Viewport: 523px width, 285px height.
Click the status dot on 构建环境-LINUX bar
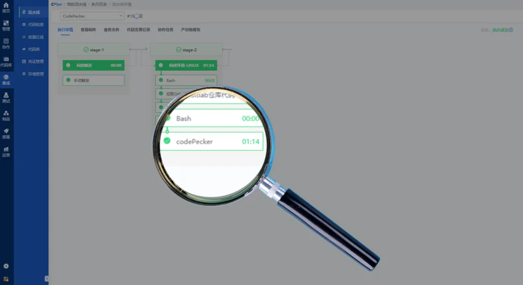click(x=161, y=65)
